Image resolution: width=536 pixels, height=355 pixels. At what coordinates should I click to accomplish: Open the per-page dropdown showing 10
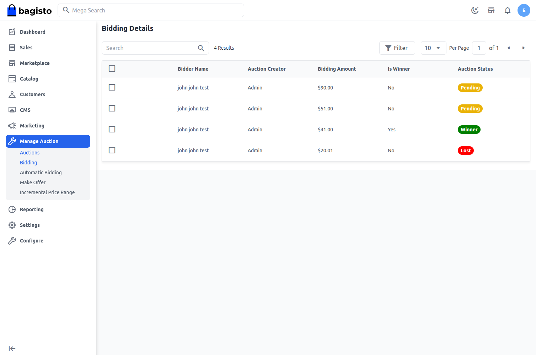(x=433, y=48)
